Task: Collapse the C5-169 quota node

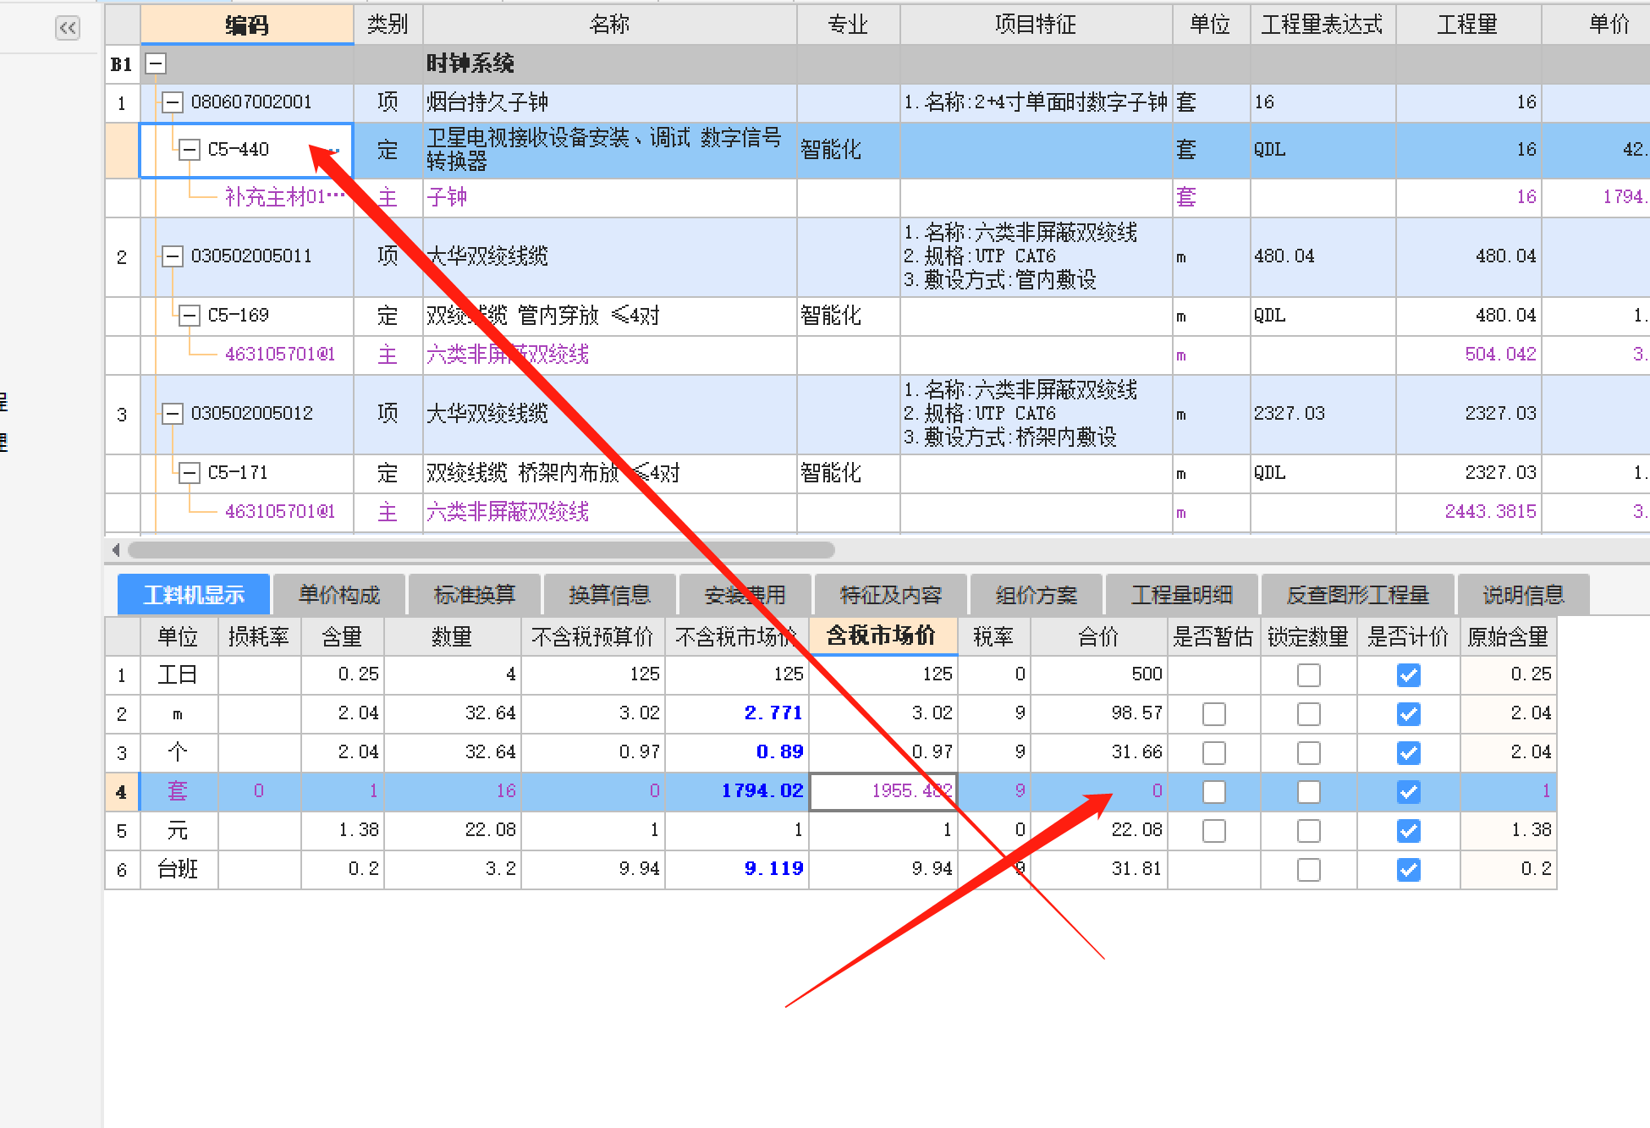Action: (x=190, y=316)
